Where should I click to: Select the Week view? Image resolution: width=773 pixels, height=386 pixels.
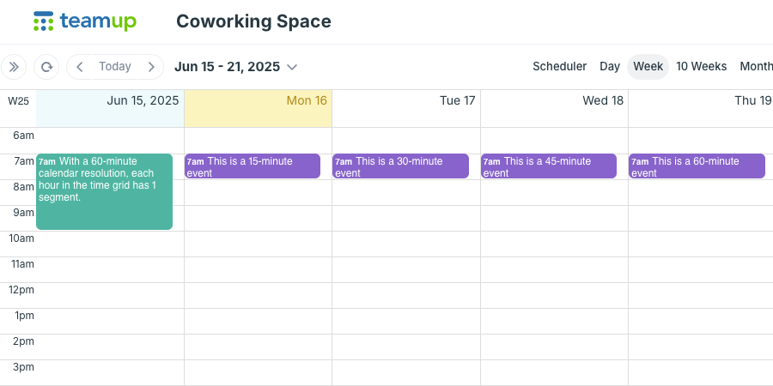click(648, 66)
